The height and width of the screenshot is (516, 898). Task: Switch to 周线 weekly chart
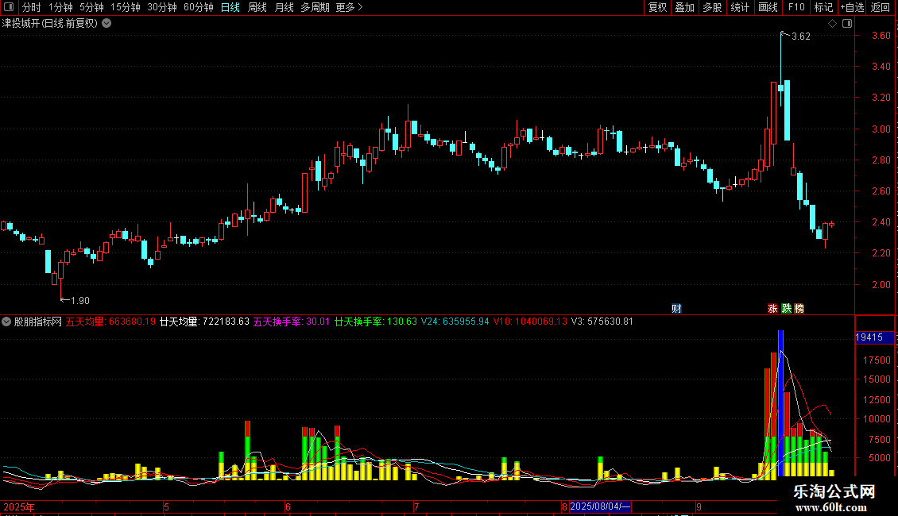257,7
